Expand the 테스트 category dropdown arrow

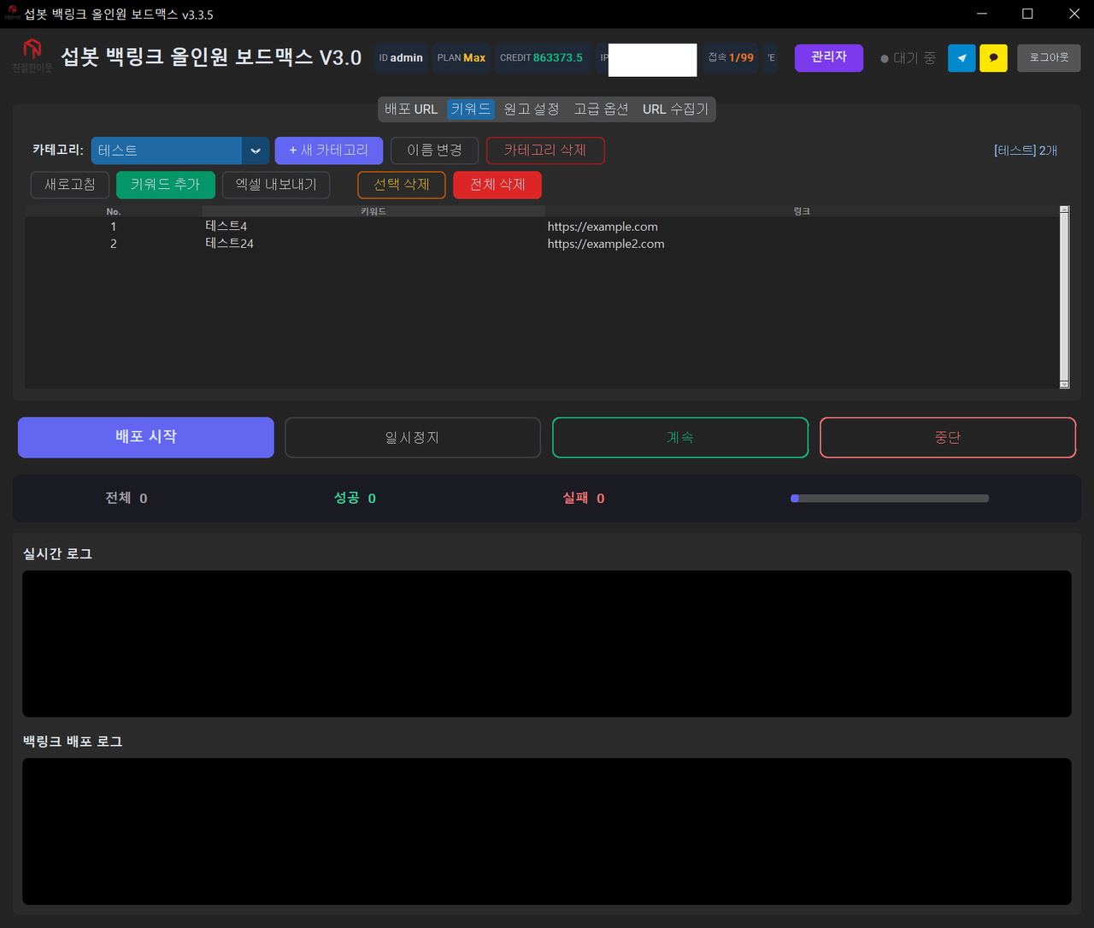255,151
